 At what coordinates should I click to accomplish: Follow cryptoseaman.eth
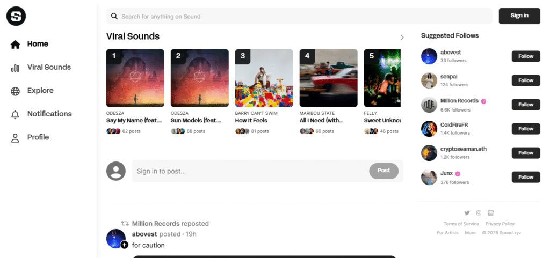(x=526, y=153)
